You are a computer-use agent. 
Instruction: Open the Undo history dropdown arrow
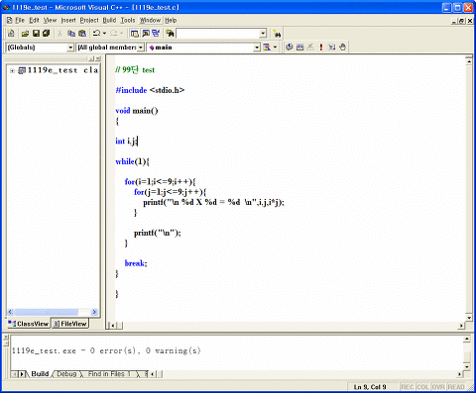pyautogui.click(x=104, y=34)
